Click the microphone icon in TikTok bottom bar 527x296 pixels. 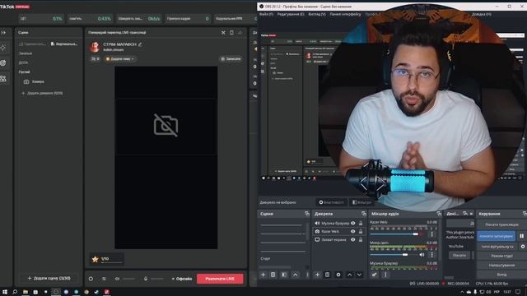pyautogui.click(x=146, y=279)
